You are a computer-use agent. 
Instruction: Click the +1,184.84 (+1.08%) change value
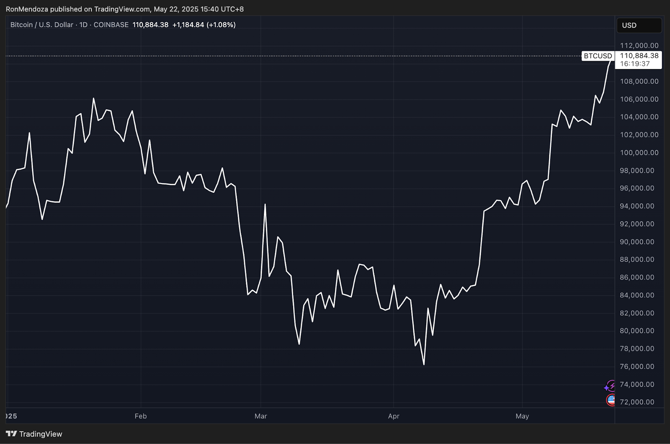[x=204, y=25]
